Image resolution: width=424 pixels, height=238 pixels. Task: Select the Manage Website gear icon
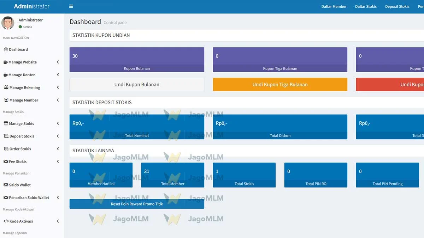(x=5, y=62)
